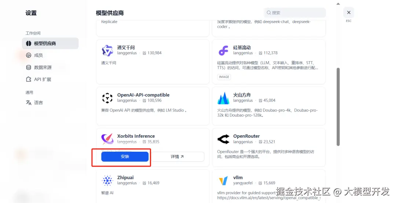Close settings with the X button
The width and height of the screenshot is (396, 203).
(x=349, y=12)
